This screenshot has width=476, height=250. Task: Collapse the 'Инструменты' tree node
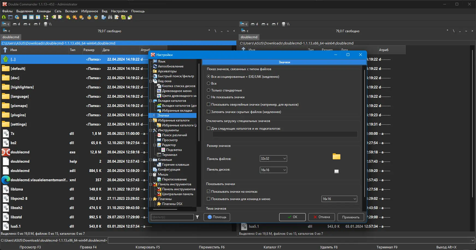coord(150,130)
